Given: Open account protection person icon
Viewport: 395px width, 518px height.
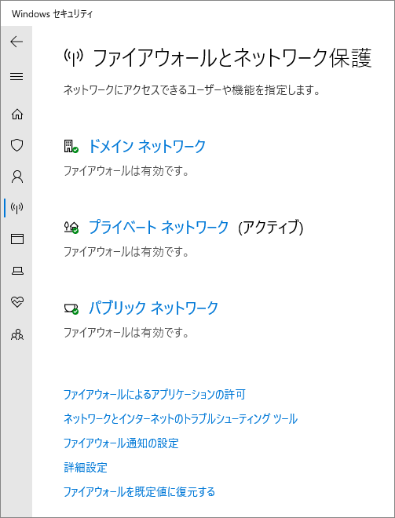Looking at the screenshot, I should point(17,177).
